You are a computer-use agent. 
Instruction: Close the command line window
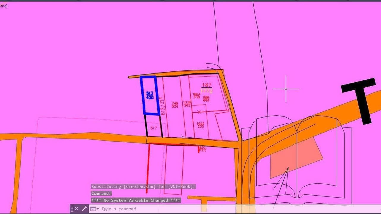coord(76,209)
